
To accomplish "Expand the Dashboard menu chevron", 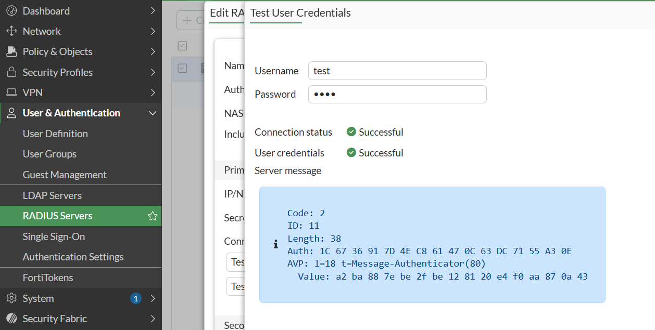I will [153, 11].
